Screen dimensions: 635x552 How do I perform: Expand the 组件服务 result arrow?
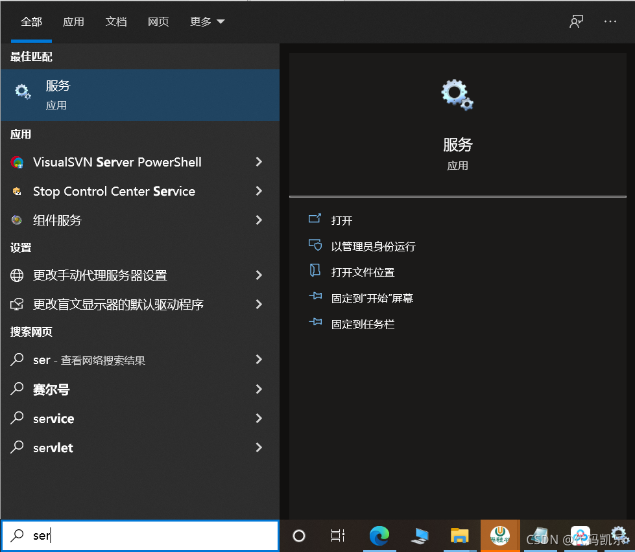point(259,220)
